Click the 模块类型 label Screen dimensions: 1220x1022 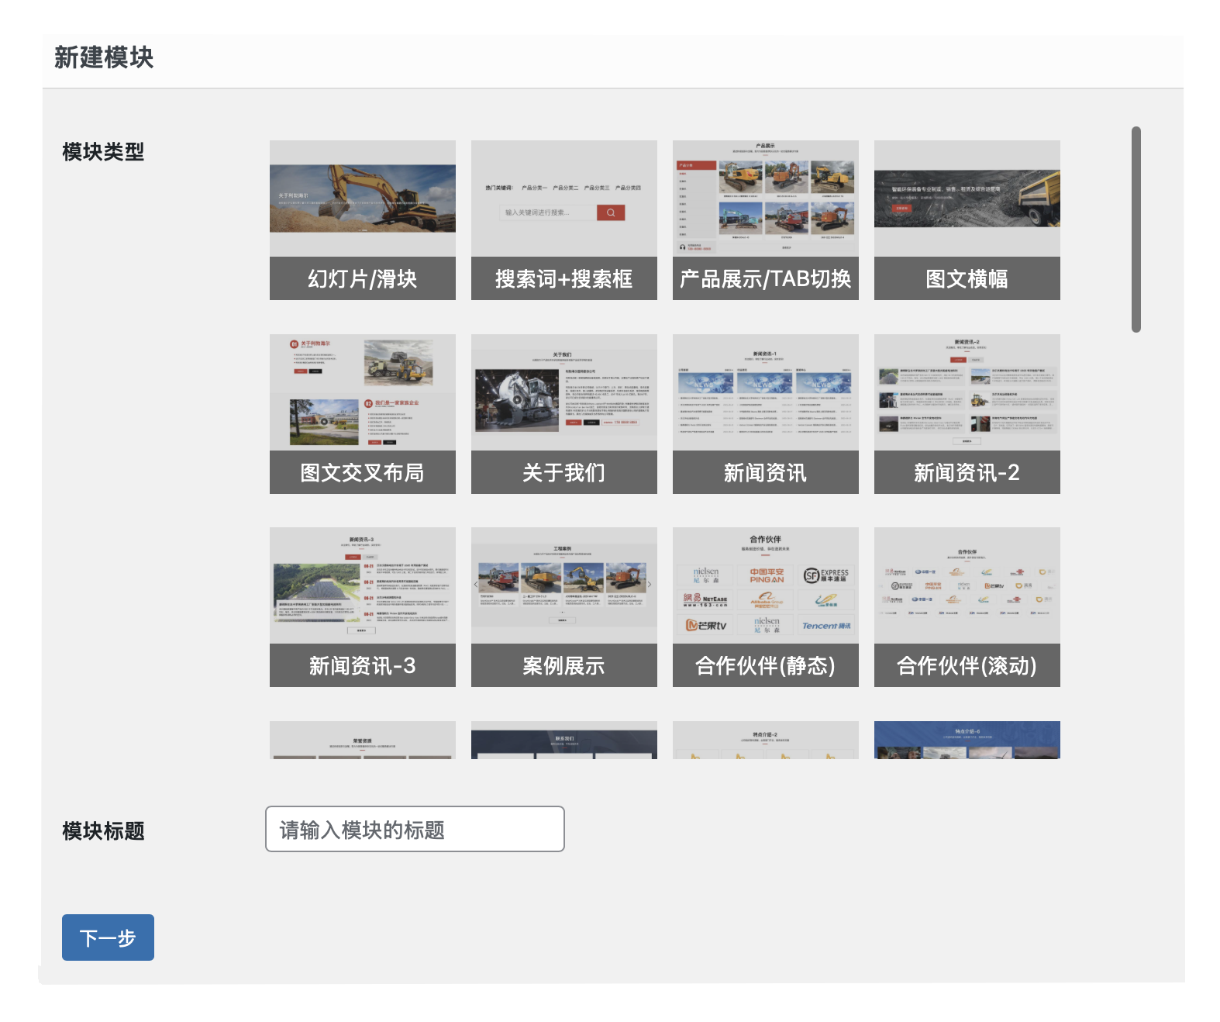103,152
